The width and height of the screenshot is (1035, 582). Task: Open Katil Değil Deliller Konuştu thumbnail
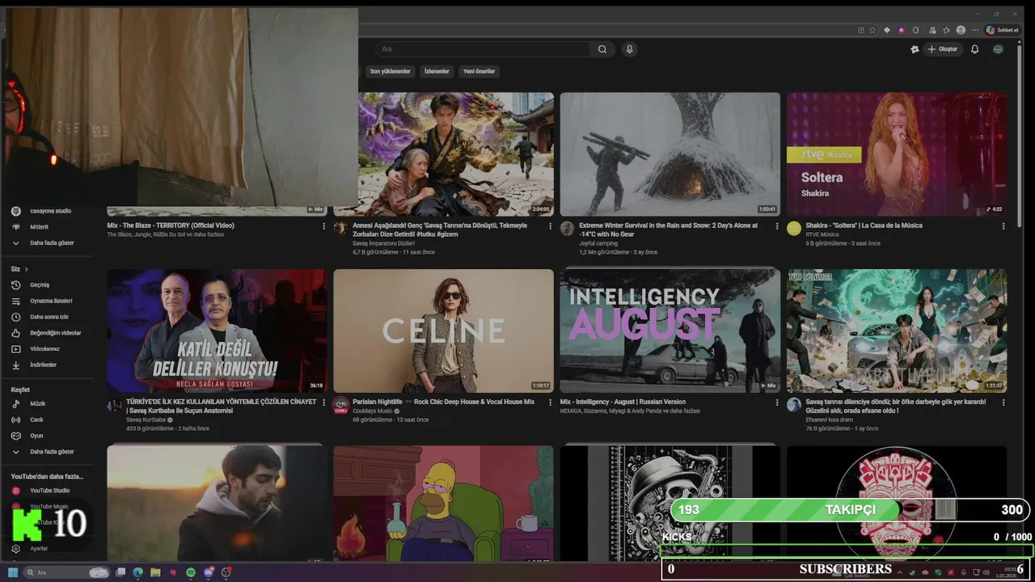[217, 331]
